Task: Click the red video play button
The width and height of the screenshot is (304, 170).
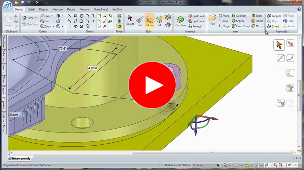Action: pos(152,85)
